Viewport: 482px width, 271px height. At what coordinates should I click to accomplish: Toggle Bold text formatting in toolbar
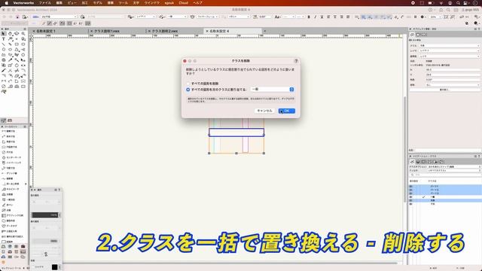click(309, 17)
